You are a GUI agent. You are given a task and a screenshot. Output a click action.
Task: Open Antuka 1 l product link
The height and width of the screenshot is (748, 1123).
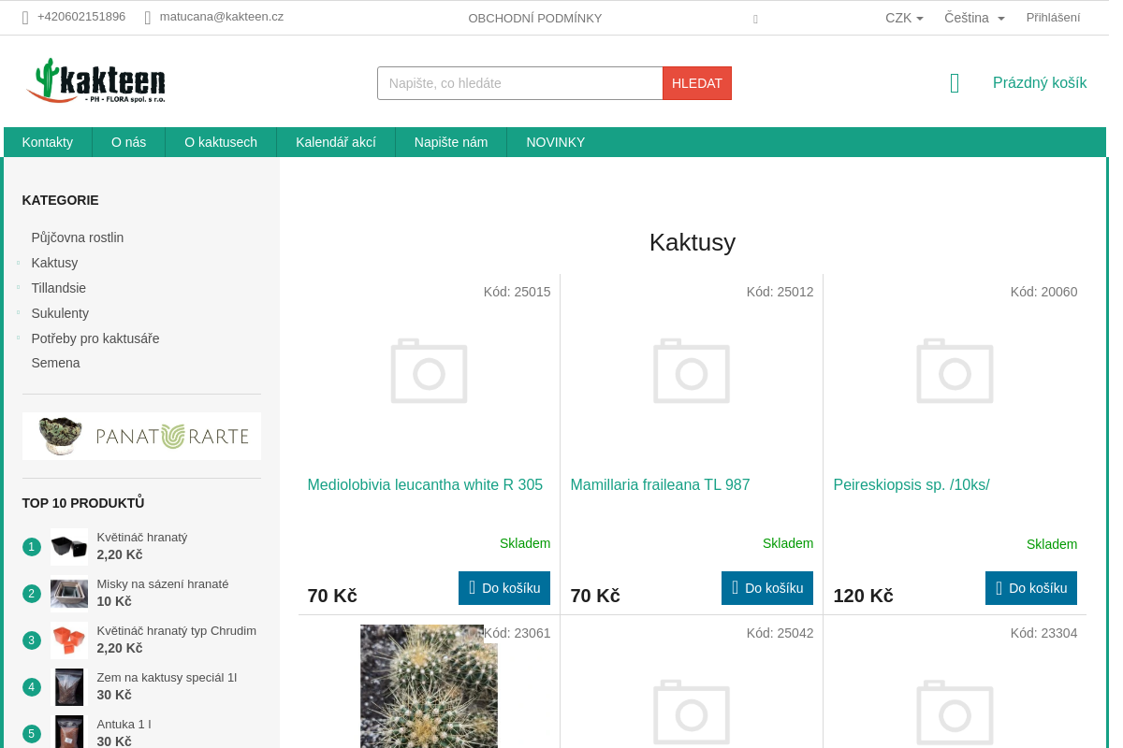[x=124, y=725]
